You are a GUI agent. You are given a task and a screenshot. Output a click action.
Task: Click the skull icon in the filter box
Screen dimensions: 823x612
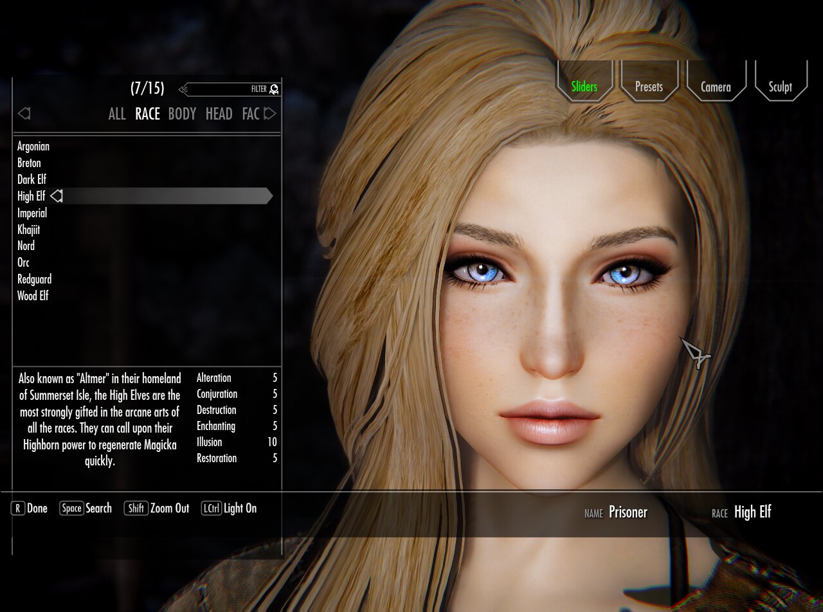(x=275, y=89)
